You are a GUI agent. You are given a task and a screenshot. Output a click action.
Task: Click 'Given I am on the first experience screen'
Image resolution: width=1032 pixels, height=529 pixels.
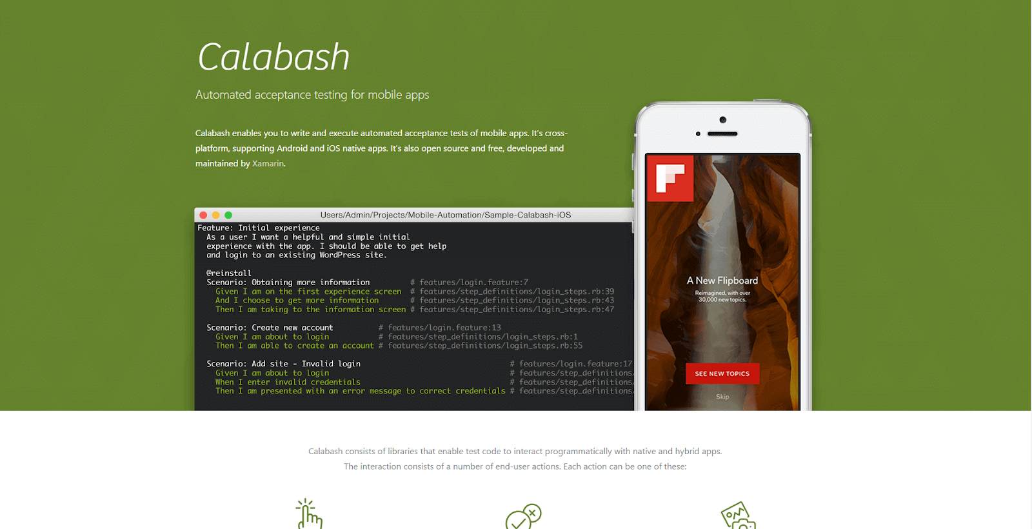[x=308, y=292]
